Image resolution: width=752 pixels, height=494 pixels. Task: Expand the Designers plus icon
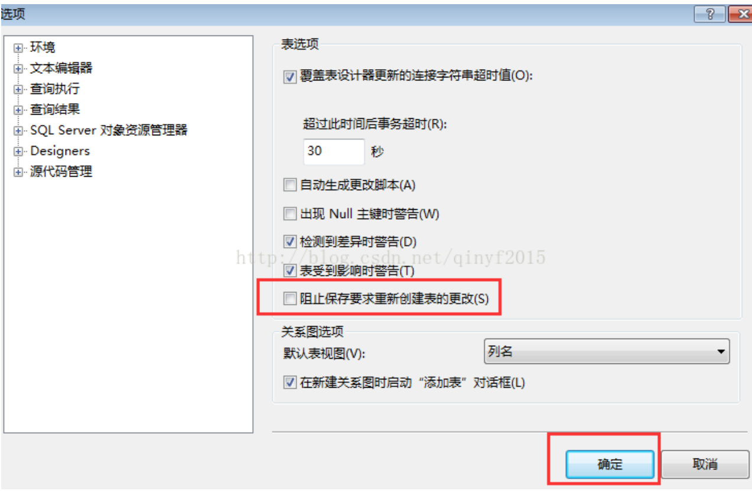18,152
